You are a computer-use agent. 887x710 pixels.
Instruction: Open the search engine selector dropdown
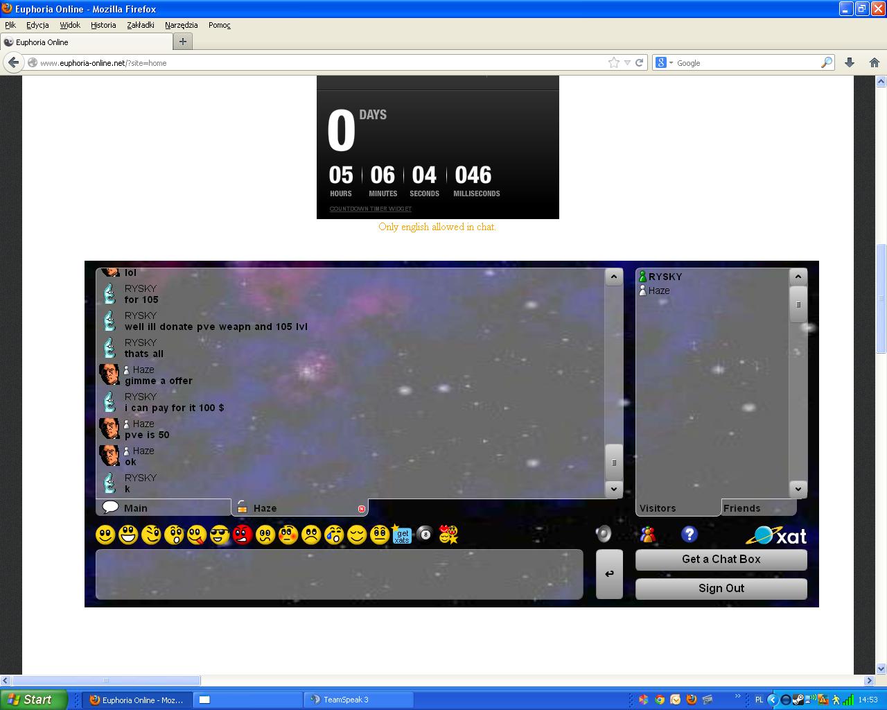point(664,62)
